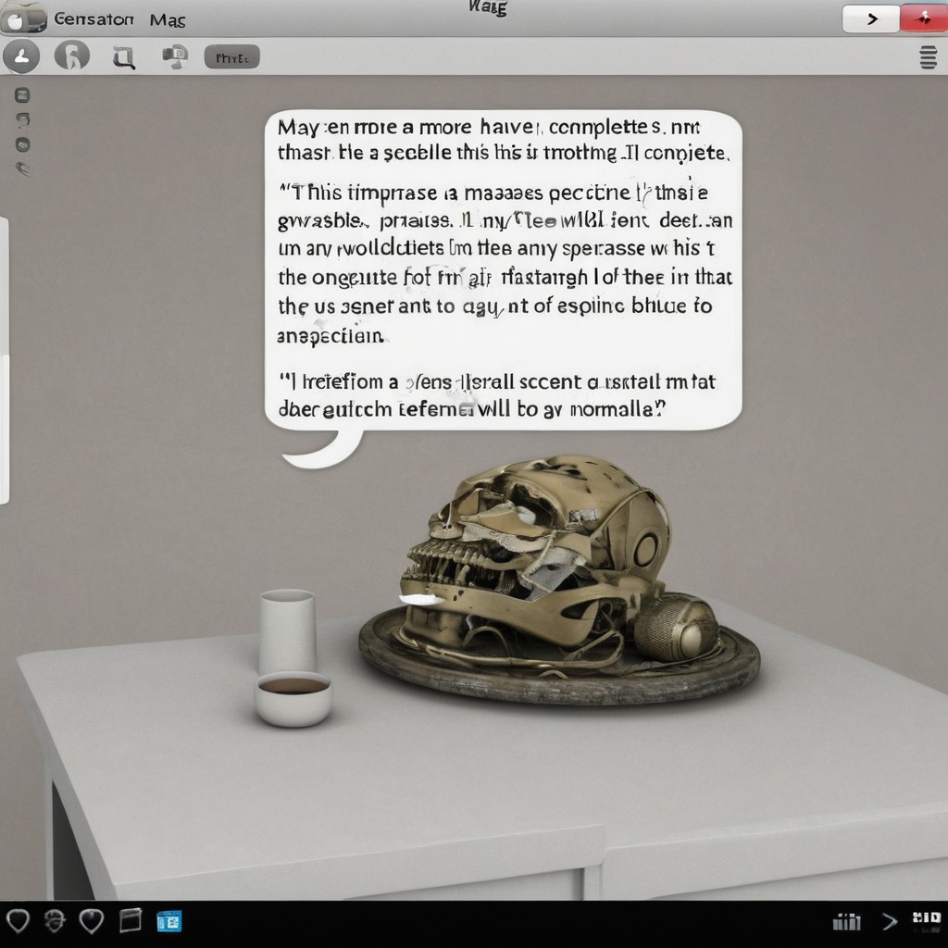This screenshot has width=948, height=948.
Task: Click the bottom-most left sidebar icon
Action: 23,168
